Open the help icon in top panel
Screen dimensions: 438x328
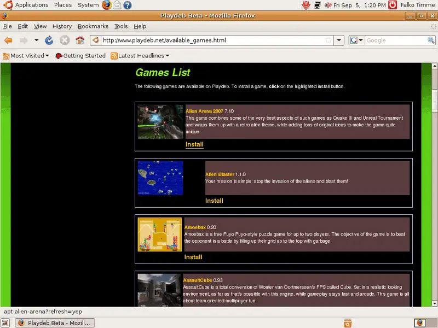pos(128,5)
